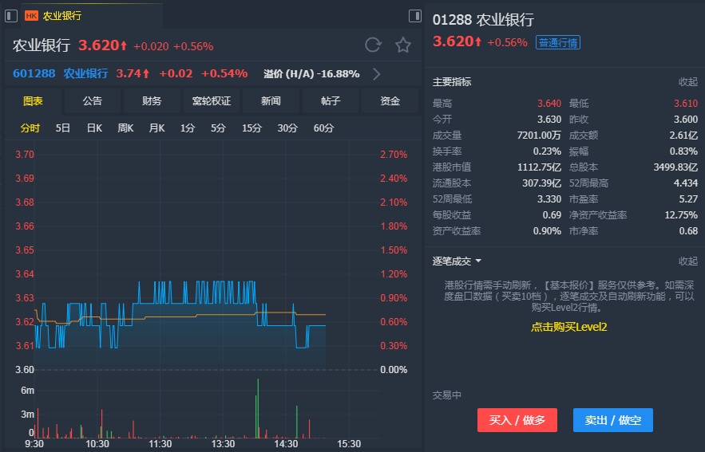705x452 pixels.
Task: Click the 买入 / 做多 button
Action: pos(517,420)
